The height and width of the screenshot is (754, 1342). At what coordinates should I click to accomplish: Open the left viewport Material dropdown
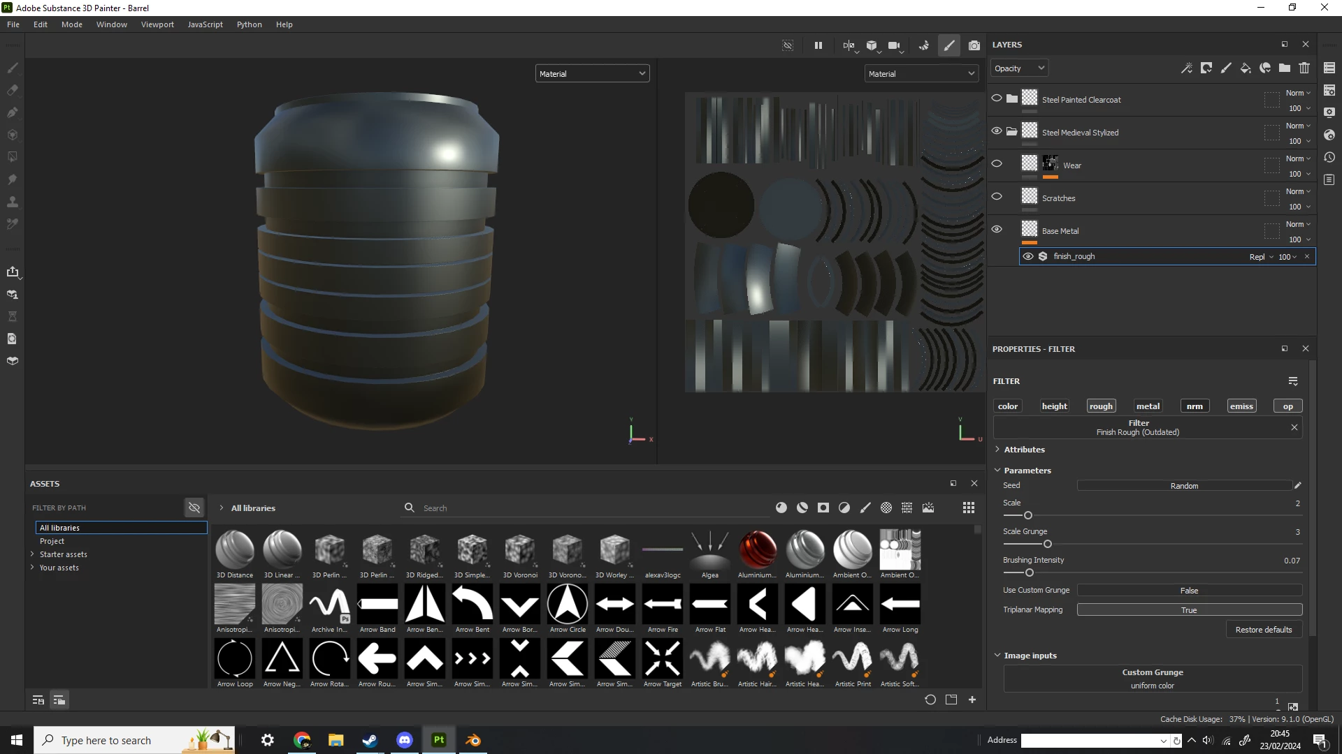coord(592,74)
